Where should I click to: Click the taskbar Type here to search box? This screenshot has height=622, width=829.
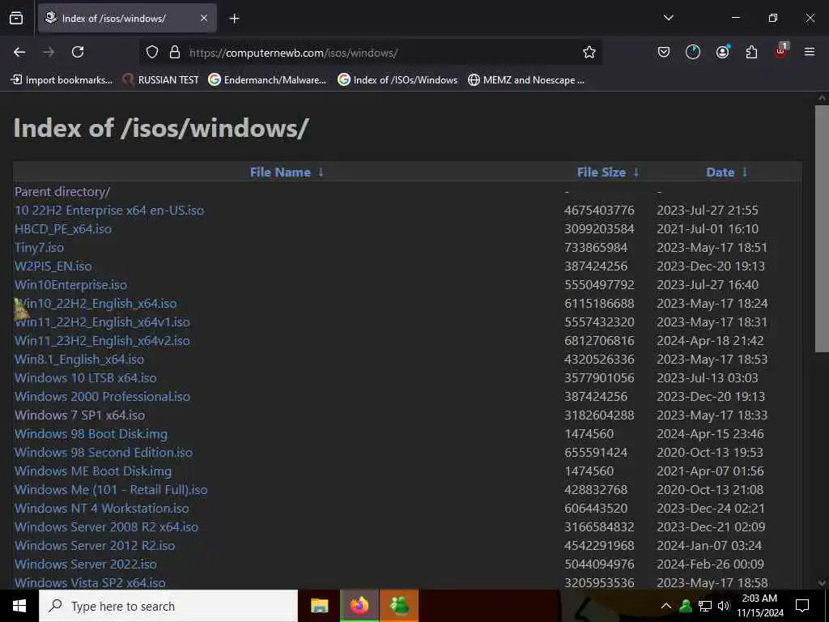pyautogui.click(x=168, y=606)
